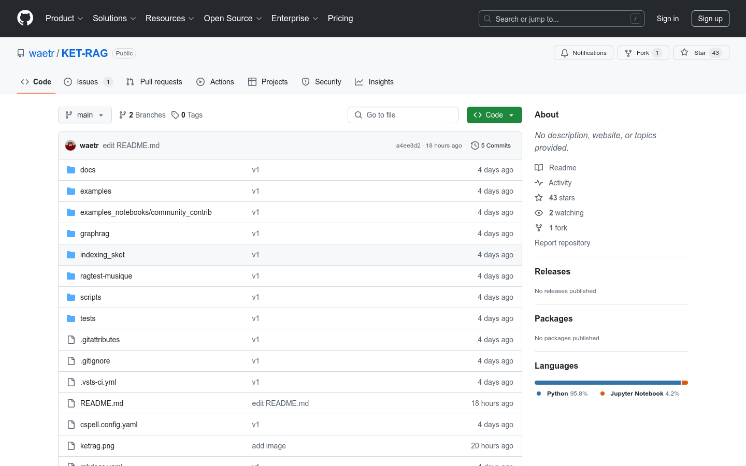The image size is (746, 466).
Task: Click the ragtest-musique folder icon
Action: [71, 276]
